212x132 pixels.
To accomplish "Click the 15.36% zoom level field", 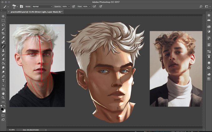I will [x=12, y=130].
